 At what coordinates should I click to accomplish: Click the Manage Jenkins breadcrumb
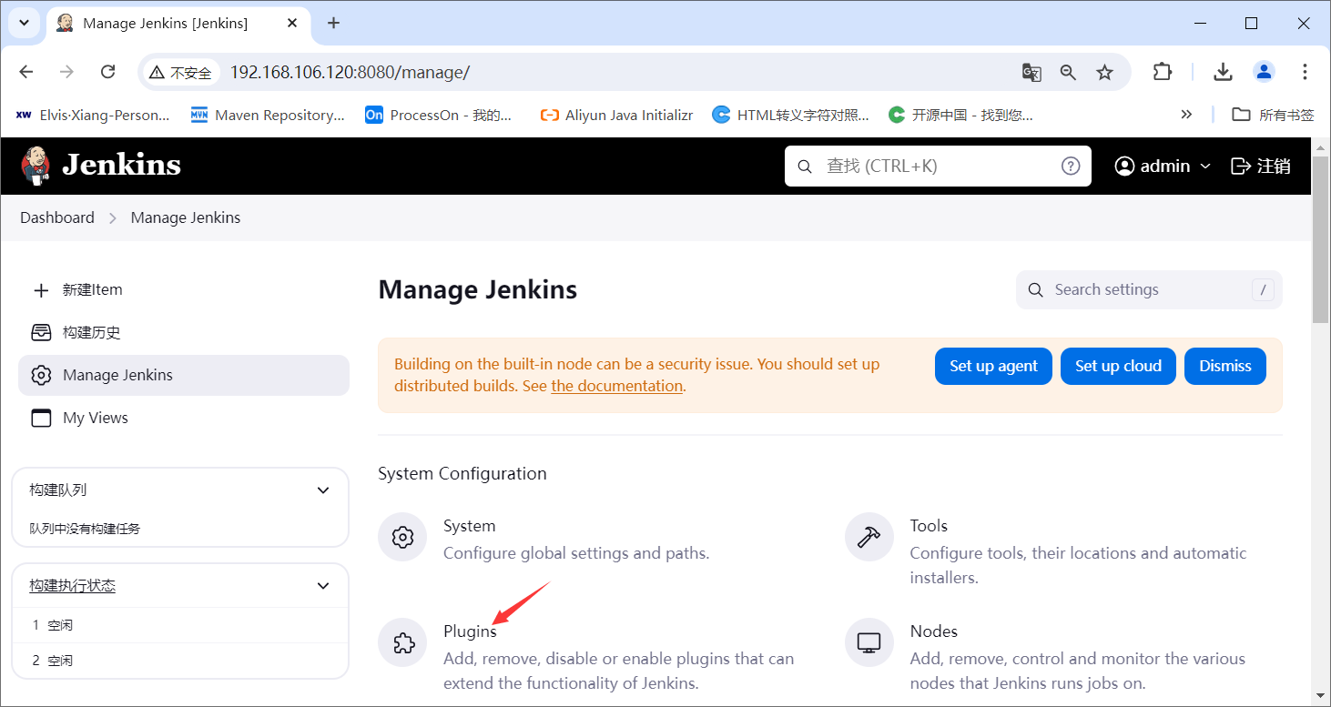coord(186,217)
